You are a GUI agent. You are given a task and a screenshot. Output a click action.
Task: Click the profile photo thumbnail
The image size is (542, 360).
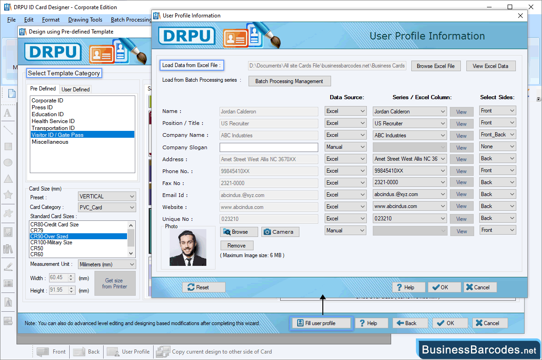pyautogui.click(x=188, y=248)
